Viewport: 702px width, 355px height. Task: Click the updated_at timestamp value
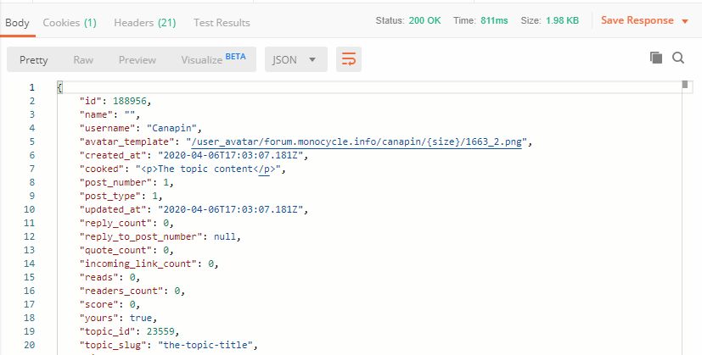point(231,209)
